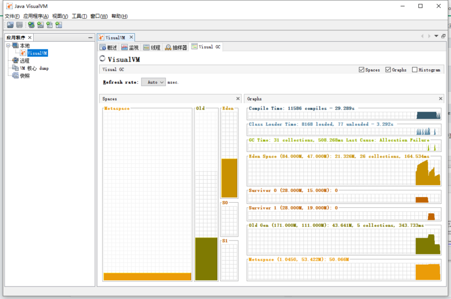This screenshot has height=299, width=451.
Task: Click the GC Time graph title text
Action: pos(339,140)
